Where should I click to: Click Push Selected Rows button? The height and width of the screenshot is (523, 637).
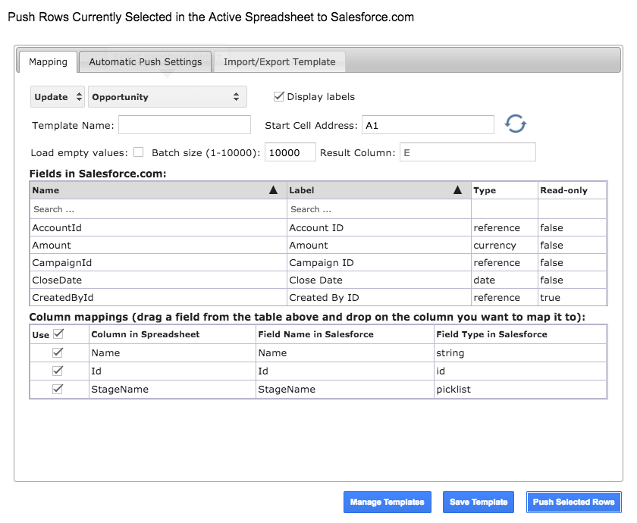click(573, 502)
